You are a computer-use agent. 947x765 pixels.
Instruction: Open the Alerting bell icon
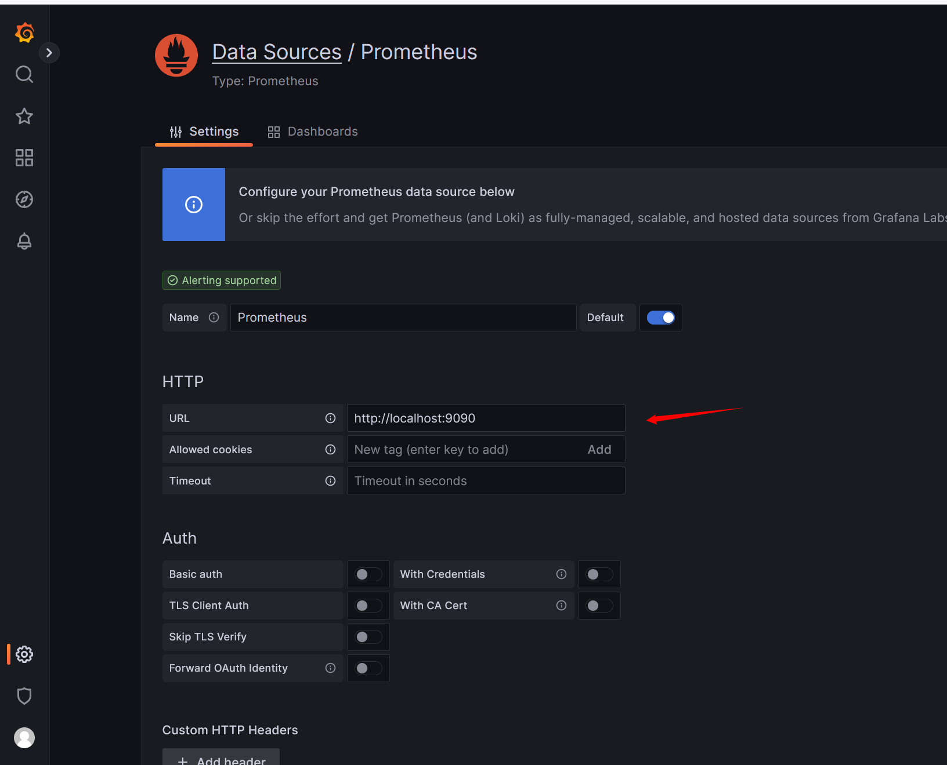coord(24,241)
